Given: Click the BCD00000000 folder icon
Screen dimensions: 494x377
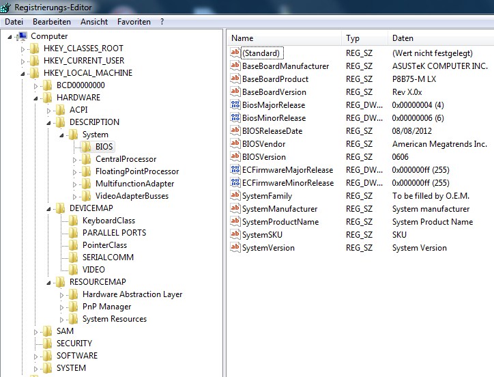Looking at the screenshot, I should [47, 85].
